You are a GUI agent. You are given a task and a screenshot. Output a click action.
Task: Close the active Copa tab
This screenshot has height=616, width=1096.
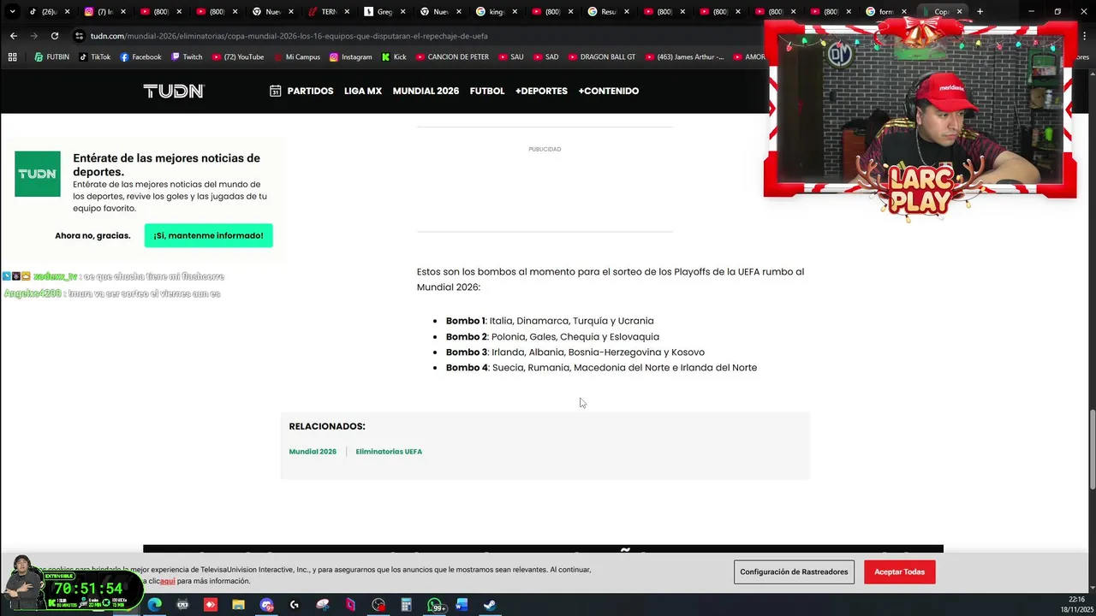(959, 12)
